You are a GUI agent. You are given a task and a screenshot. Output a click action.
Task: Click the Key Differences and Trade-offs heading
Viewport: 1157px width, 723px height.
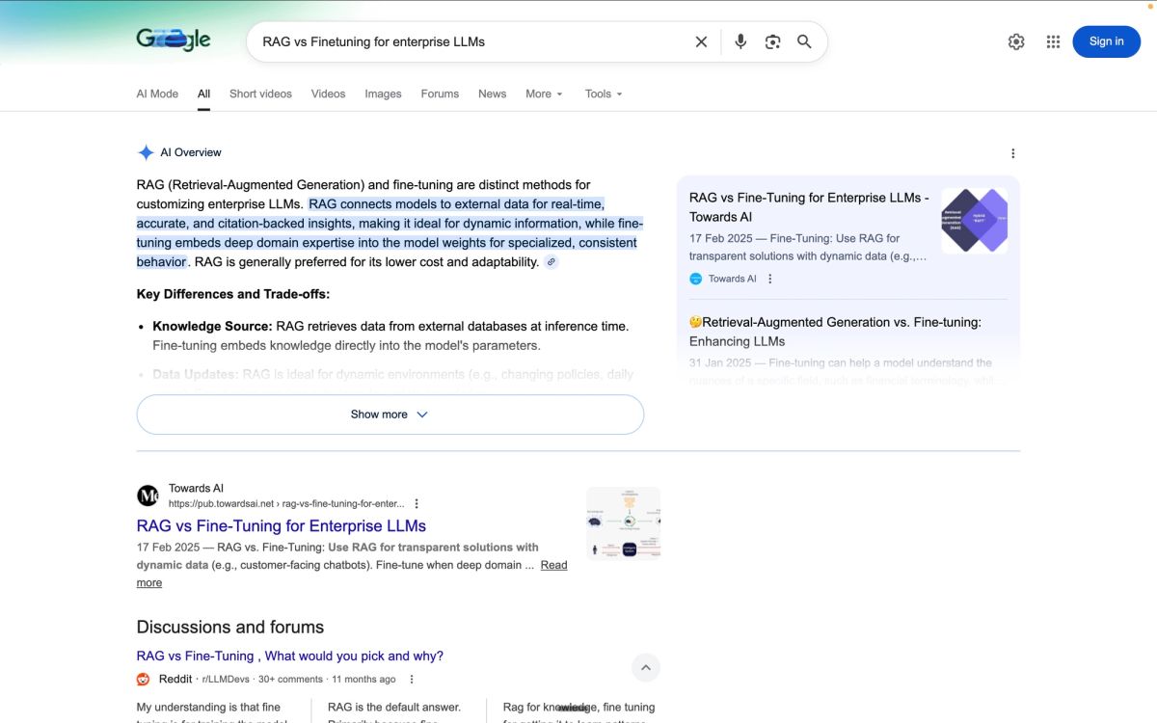click(x=233, y=294)
